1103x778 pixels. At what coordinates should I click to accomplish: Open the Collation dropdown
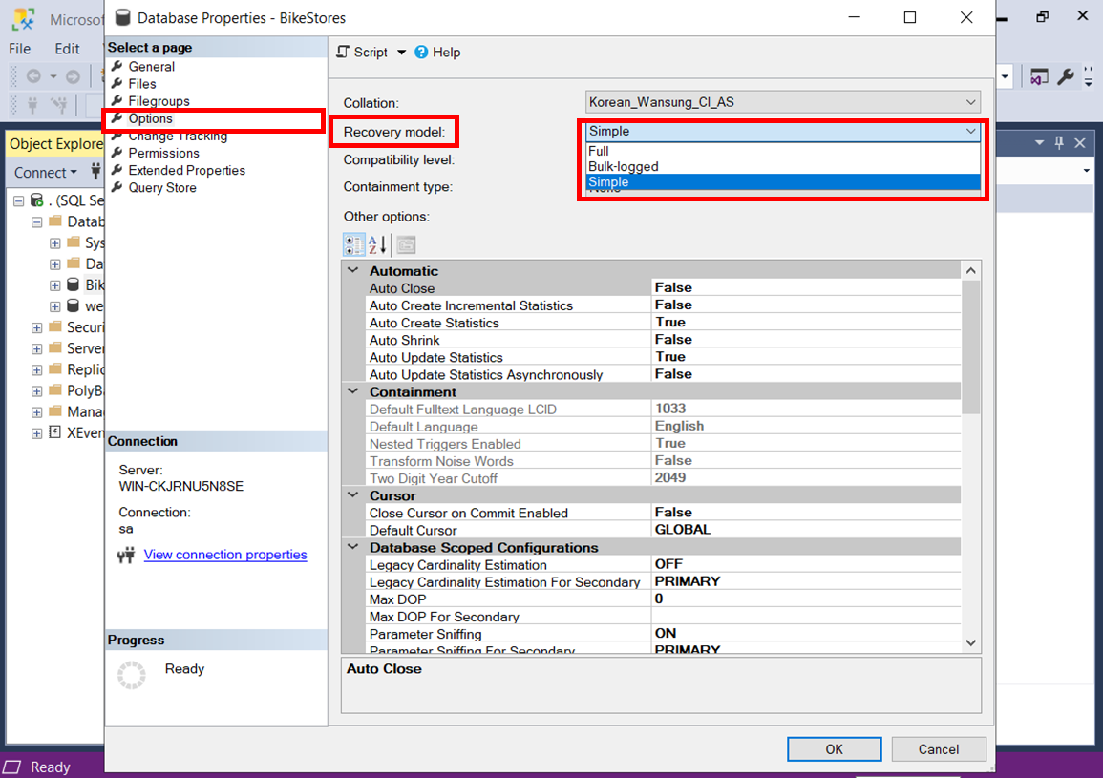971,102
